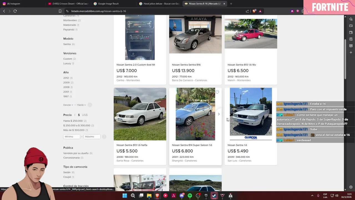355x200 pixels.
Task: Open File Explorer from taskbar
Action: point(149,196)
